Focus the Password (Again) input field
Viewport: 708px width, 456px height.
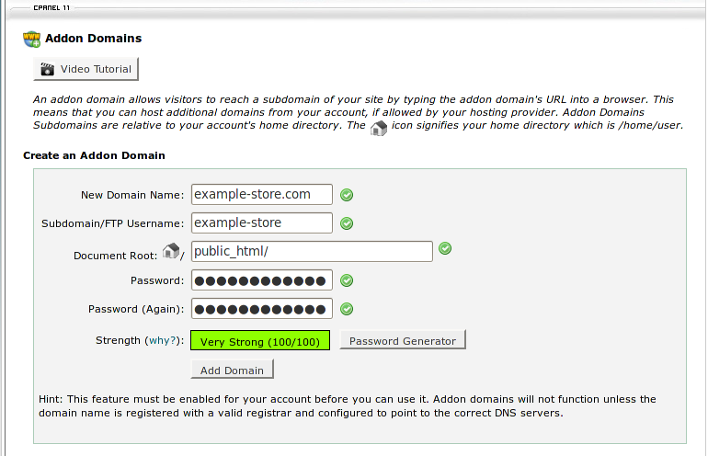tap(262, 309)
